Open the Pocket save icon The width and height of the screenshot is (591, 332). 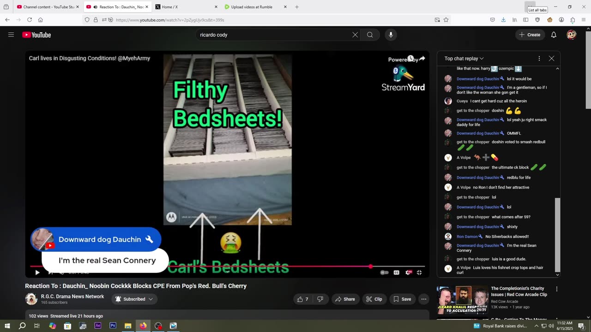click(x=492, y=20)
